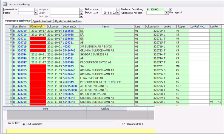Open date picker for Datum t.o.m.
The width and height of the screenshot is (224, 134).
(118, 13)
